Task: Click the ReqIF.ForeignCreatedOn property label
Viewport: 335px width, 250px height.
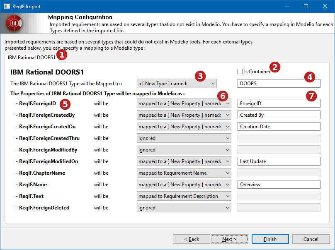Action: pos(47,127)
